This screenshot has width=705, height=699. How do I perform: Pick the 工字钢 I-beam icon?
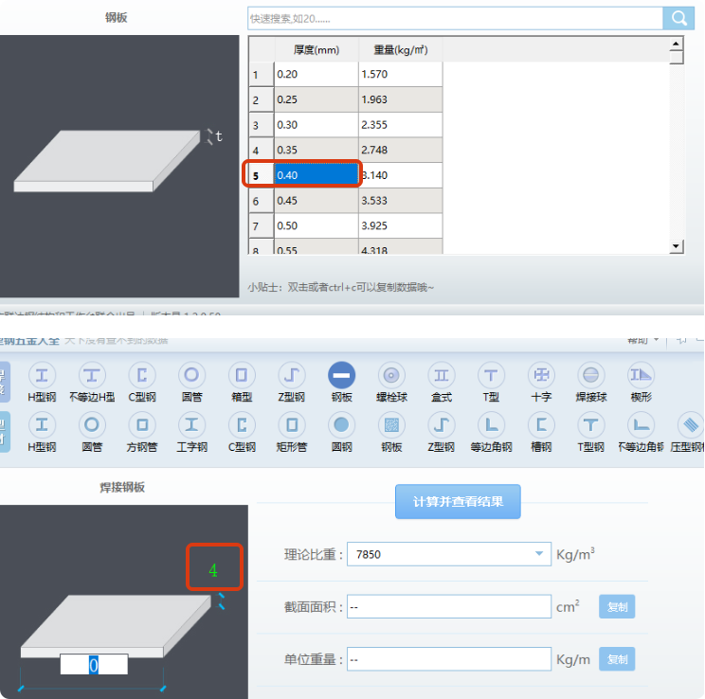[x=192, y=424]
